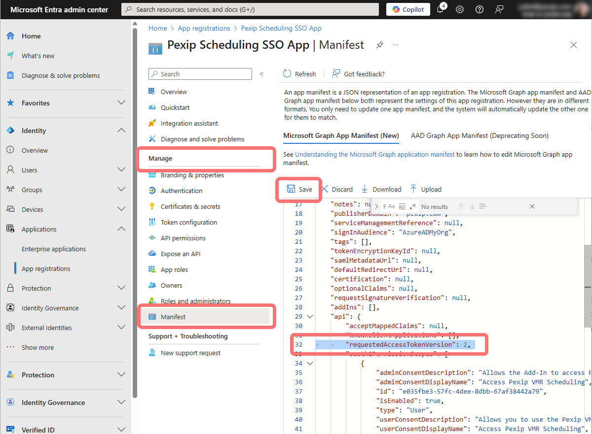
Task: Switch to AAD Graph App Manifest tab
Action: pos(480,135)
